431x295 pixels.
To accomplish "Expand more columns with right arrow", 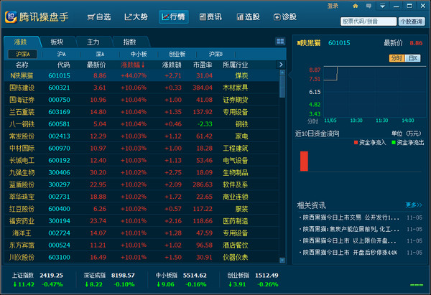I will (x=281, y=65).
